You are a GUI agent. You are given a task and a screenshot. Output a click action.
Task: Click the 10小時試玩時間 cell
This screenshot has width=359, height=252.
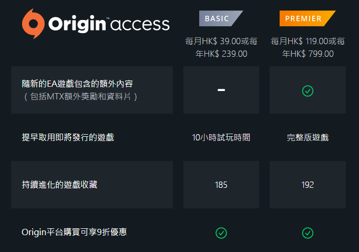[221, 137]
